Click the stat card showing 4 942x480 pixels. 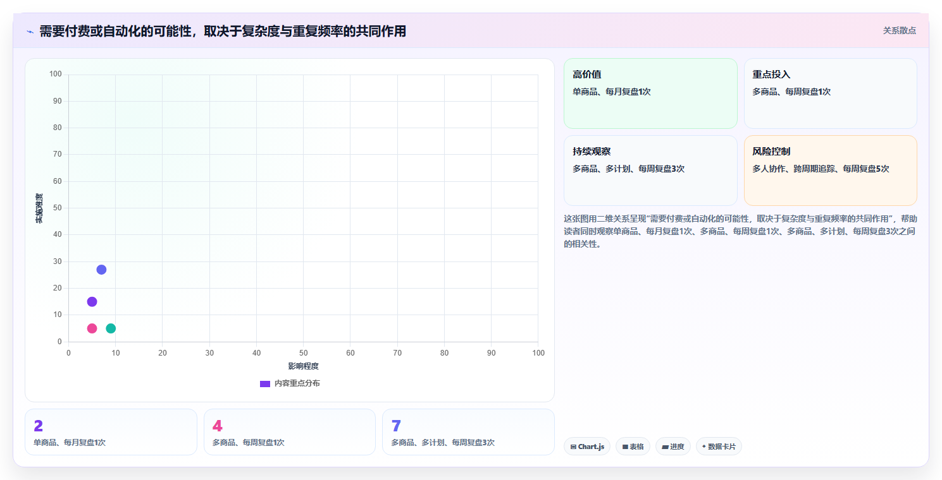(290, 432)
